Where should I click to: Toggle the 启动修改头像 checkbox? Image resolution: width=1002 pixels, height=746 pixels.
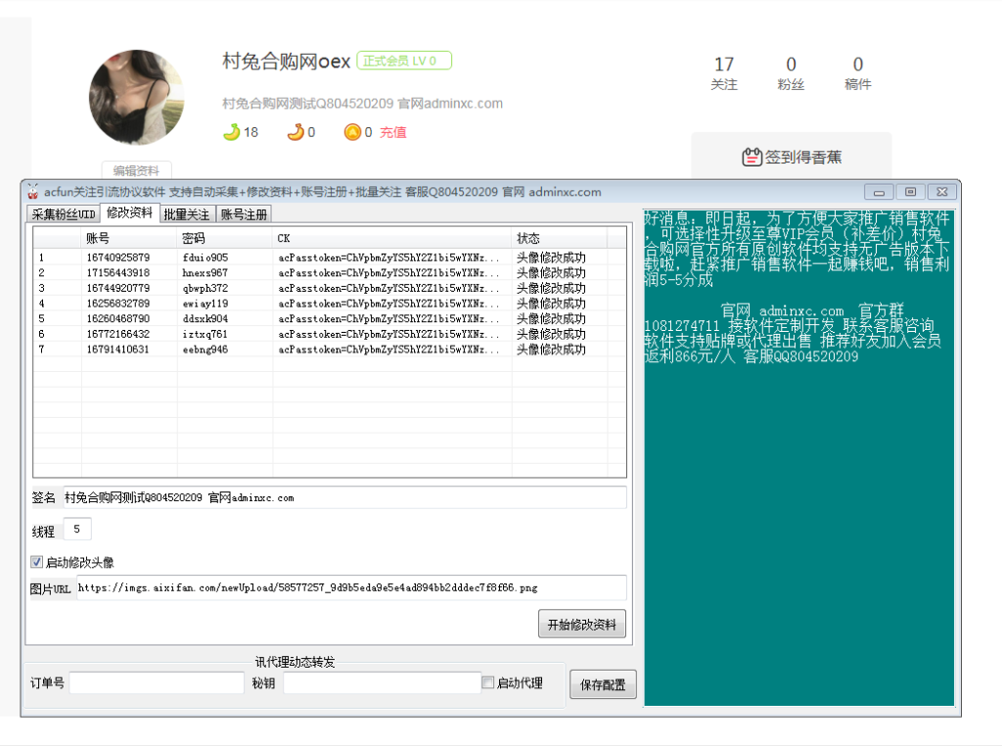(x=37, y=563)
